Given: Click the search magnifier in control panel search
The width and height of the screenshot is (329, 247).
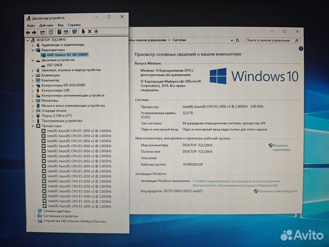Looking at the screenshot, I should (x=297, y=41).
